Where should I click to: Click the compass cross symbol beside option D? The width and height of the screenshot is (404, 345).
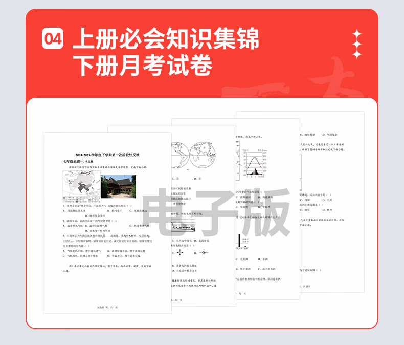(204, 252)
